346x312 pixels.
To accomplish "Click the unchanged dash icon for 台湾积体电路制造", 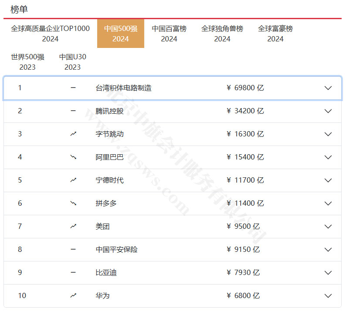I will (x=73, y=88).
